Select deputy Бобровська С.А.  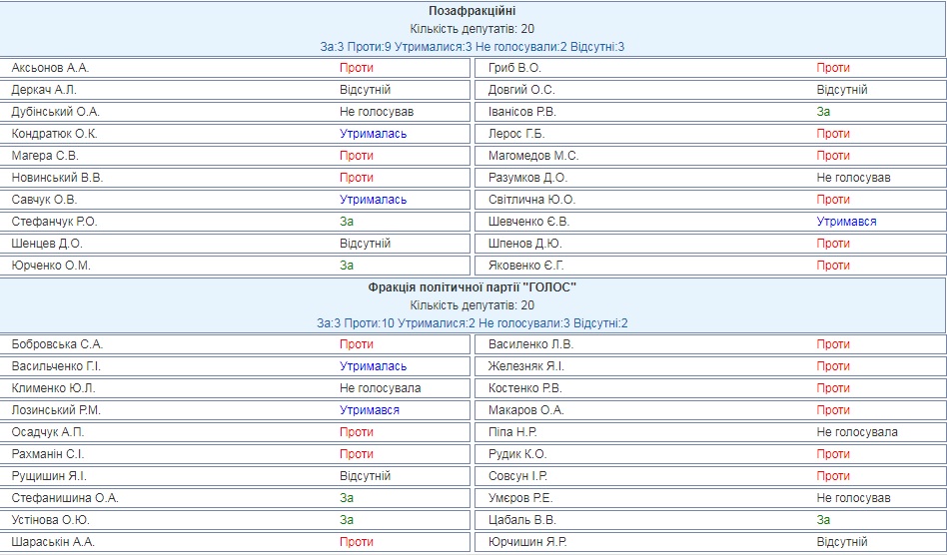(57, 344)
